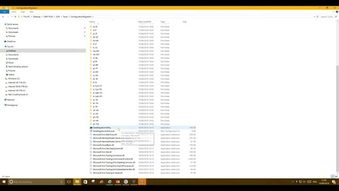Select Music in navigation pane
The width and height of the screenshot is (339, 191).
pyautogui.click(x=11, y=63)
